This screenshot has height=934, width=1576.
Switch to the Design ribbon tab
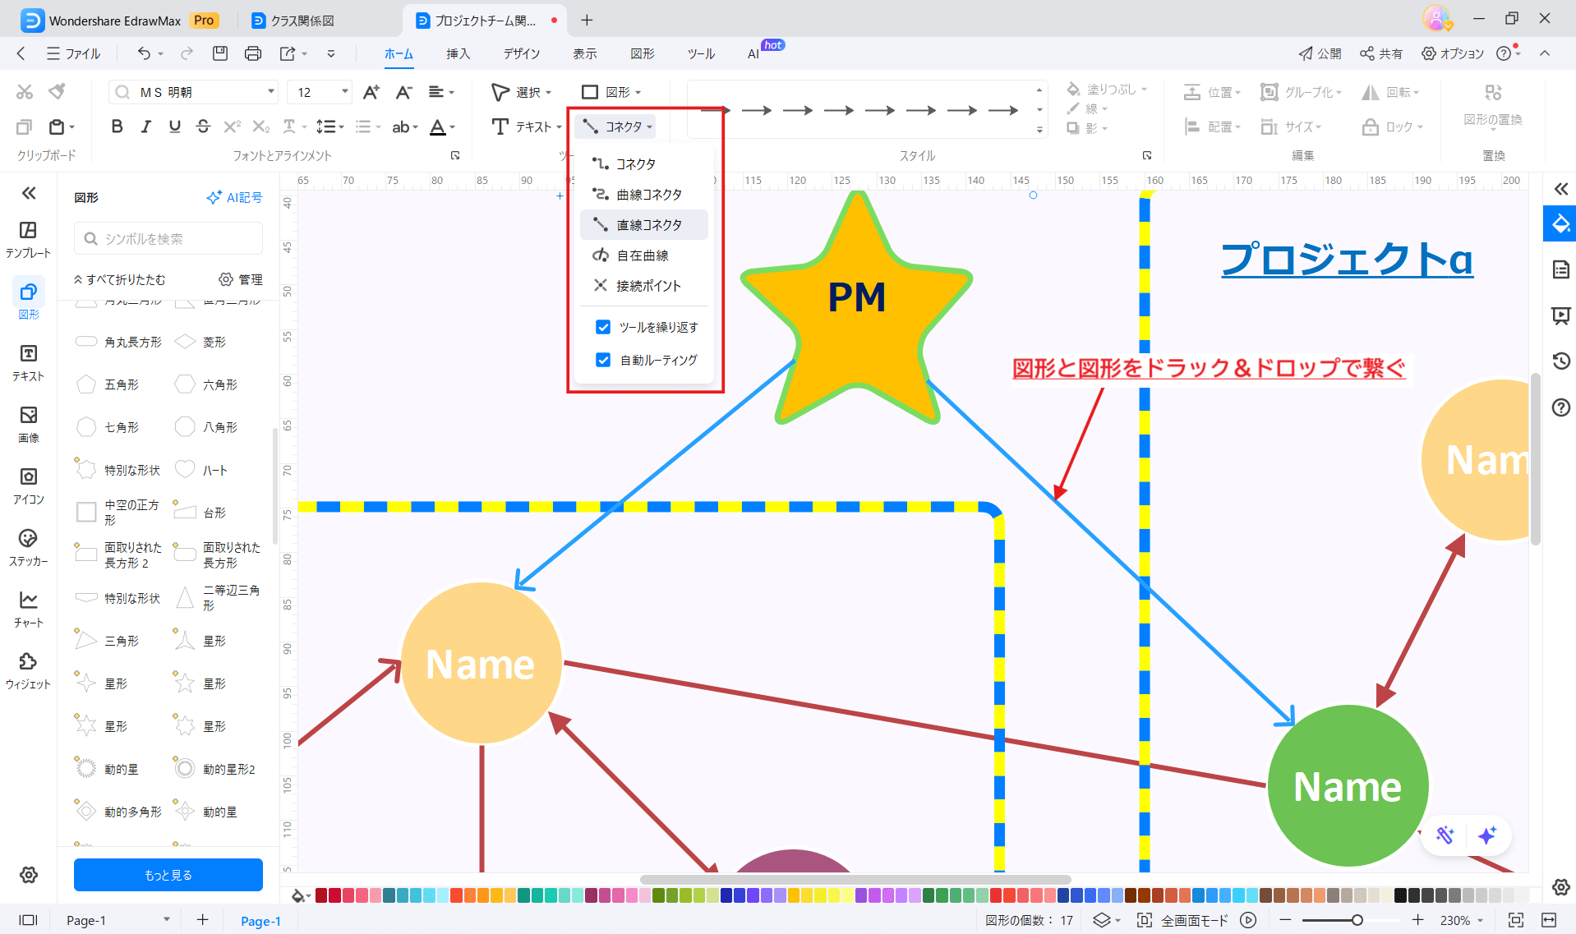tap(522, 53)
